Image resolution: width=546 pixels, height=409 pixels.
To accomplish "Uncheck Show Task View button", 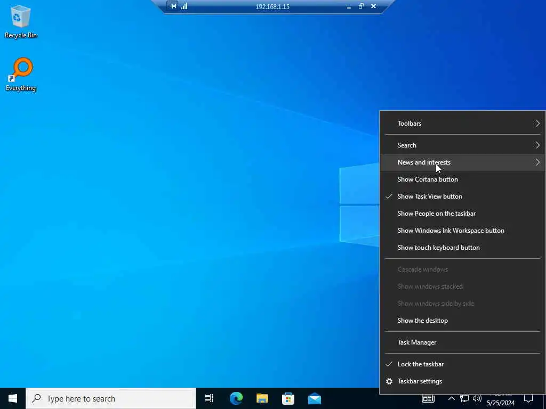I will pos(462,197).
